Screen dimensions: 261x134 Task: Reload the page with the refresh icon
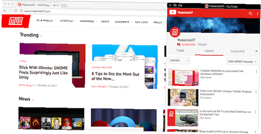click(15, 11)
